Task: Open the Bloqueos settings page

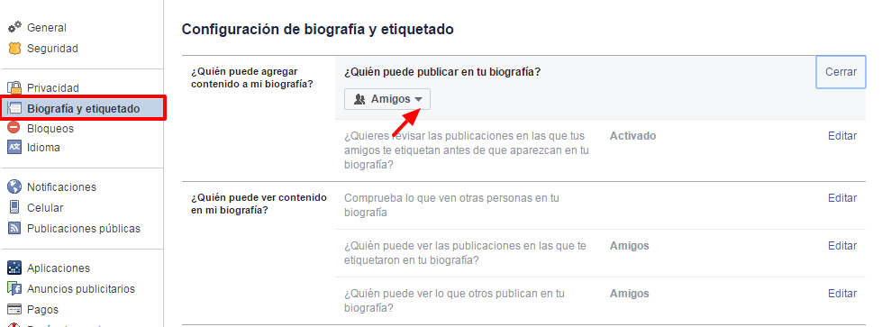Action: click(x=50, y=128)
